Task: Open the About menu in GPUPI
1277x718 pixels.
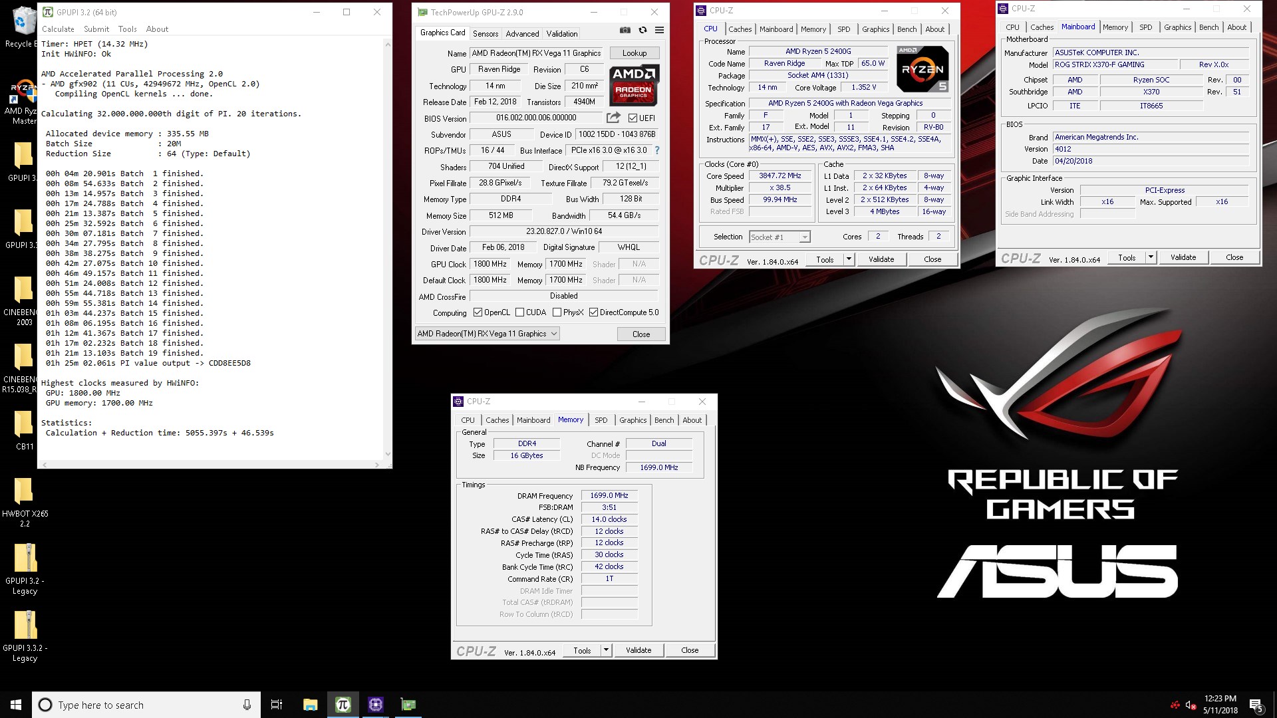Action: (x=157, y=29)
